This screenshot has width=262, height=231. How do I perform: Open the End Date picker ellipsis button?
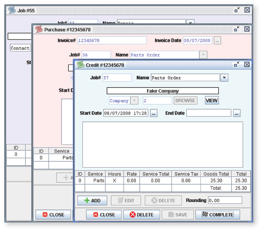click(237, 113)
